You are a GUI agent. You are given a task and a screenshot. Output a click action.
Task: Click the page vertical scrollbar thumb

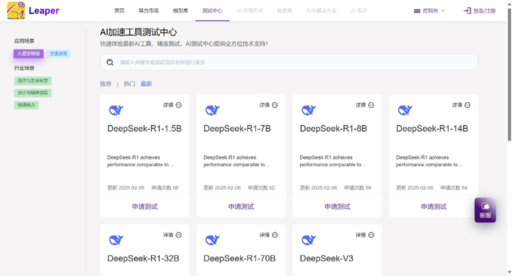[x=509, y=74]
